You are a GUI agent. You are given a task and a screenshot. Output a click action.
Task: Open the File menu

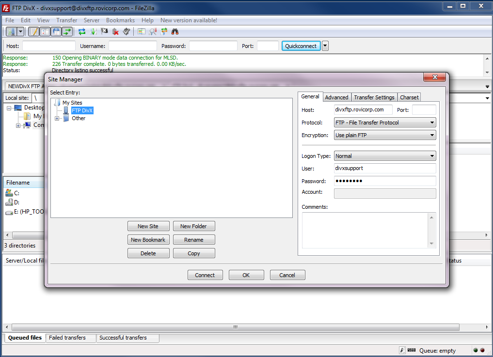click(x=9, y=20)
